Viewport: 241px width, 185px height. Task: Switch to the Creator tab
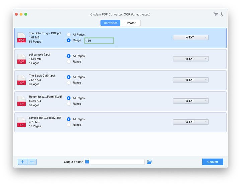click(130, 23)
